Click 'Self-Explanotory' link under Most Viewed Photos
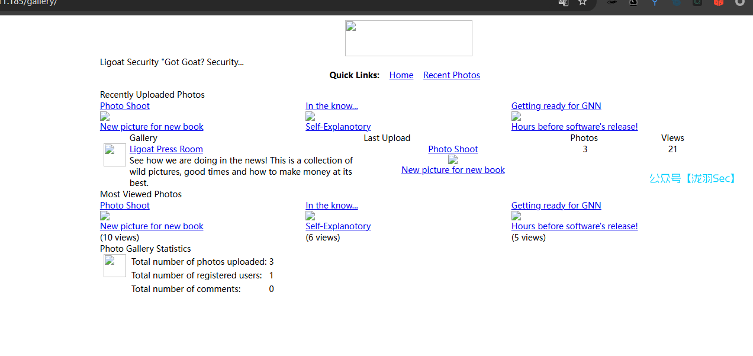The image size is (753, 356). click(338, 226)
